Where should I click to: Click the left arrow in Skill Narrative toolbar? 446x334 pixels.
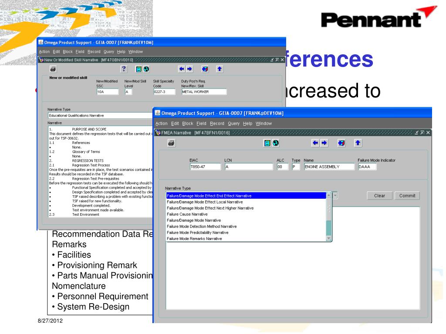182,69
